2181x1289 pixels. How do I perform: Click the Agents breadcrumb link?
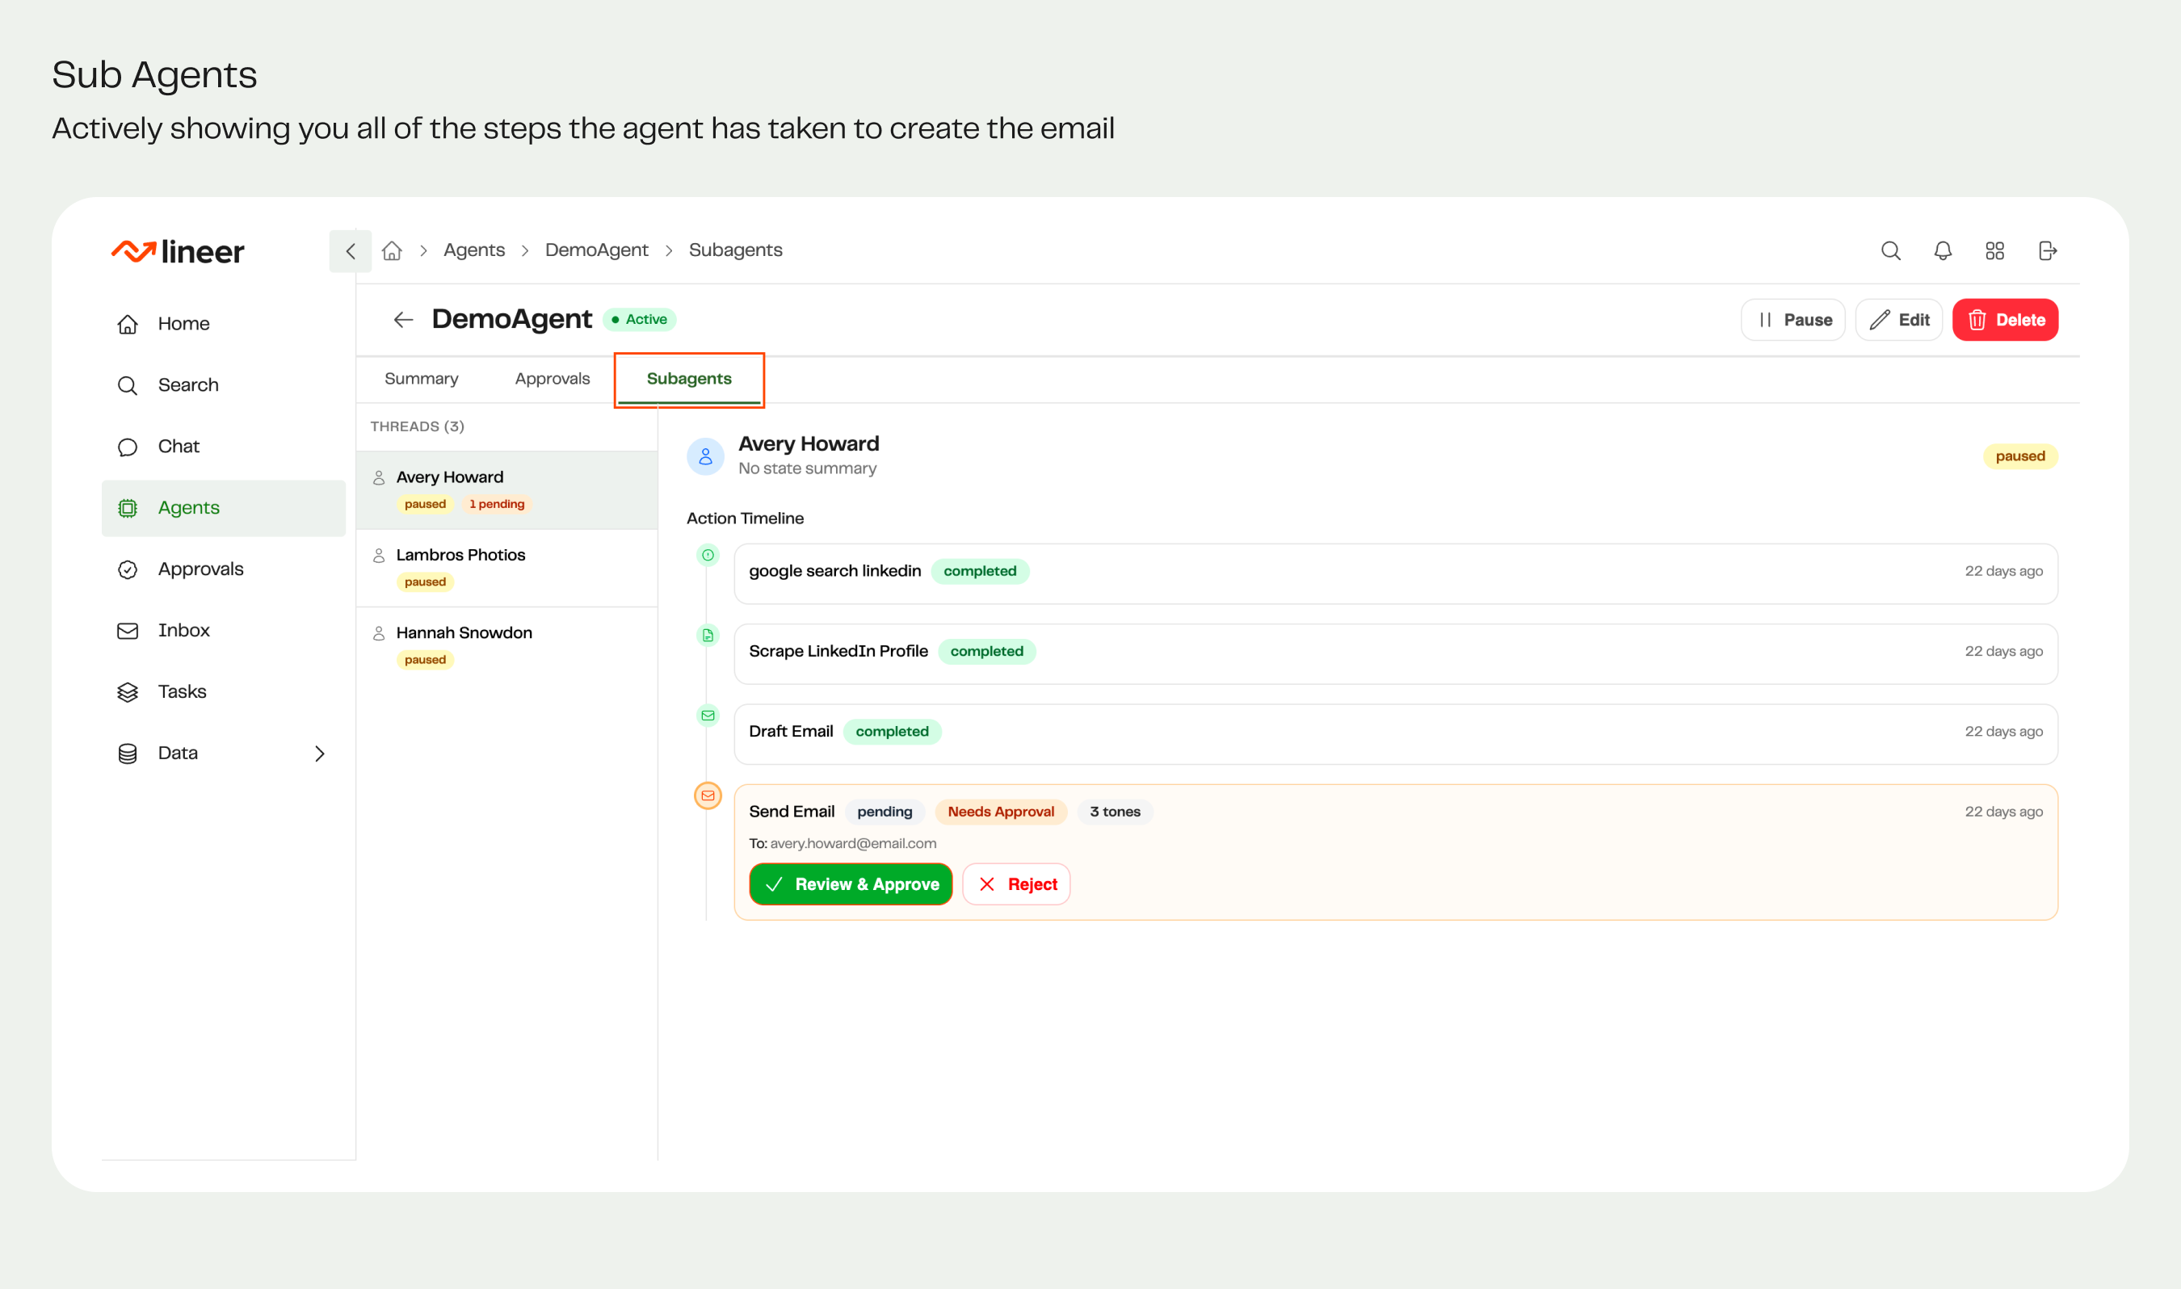click(x=473, y=250)
